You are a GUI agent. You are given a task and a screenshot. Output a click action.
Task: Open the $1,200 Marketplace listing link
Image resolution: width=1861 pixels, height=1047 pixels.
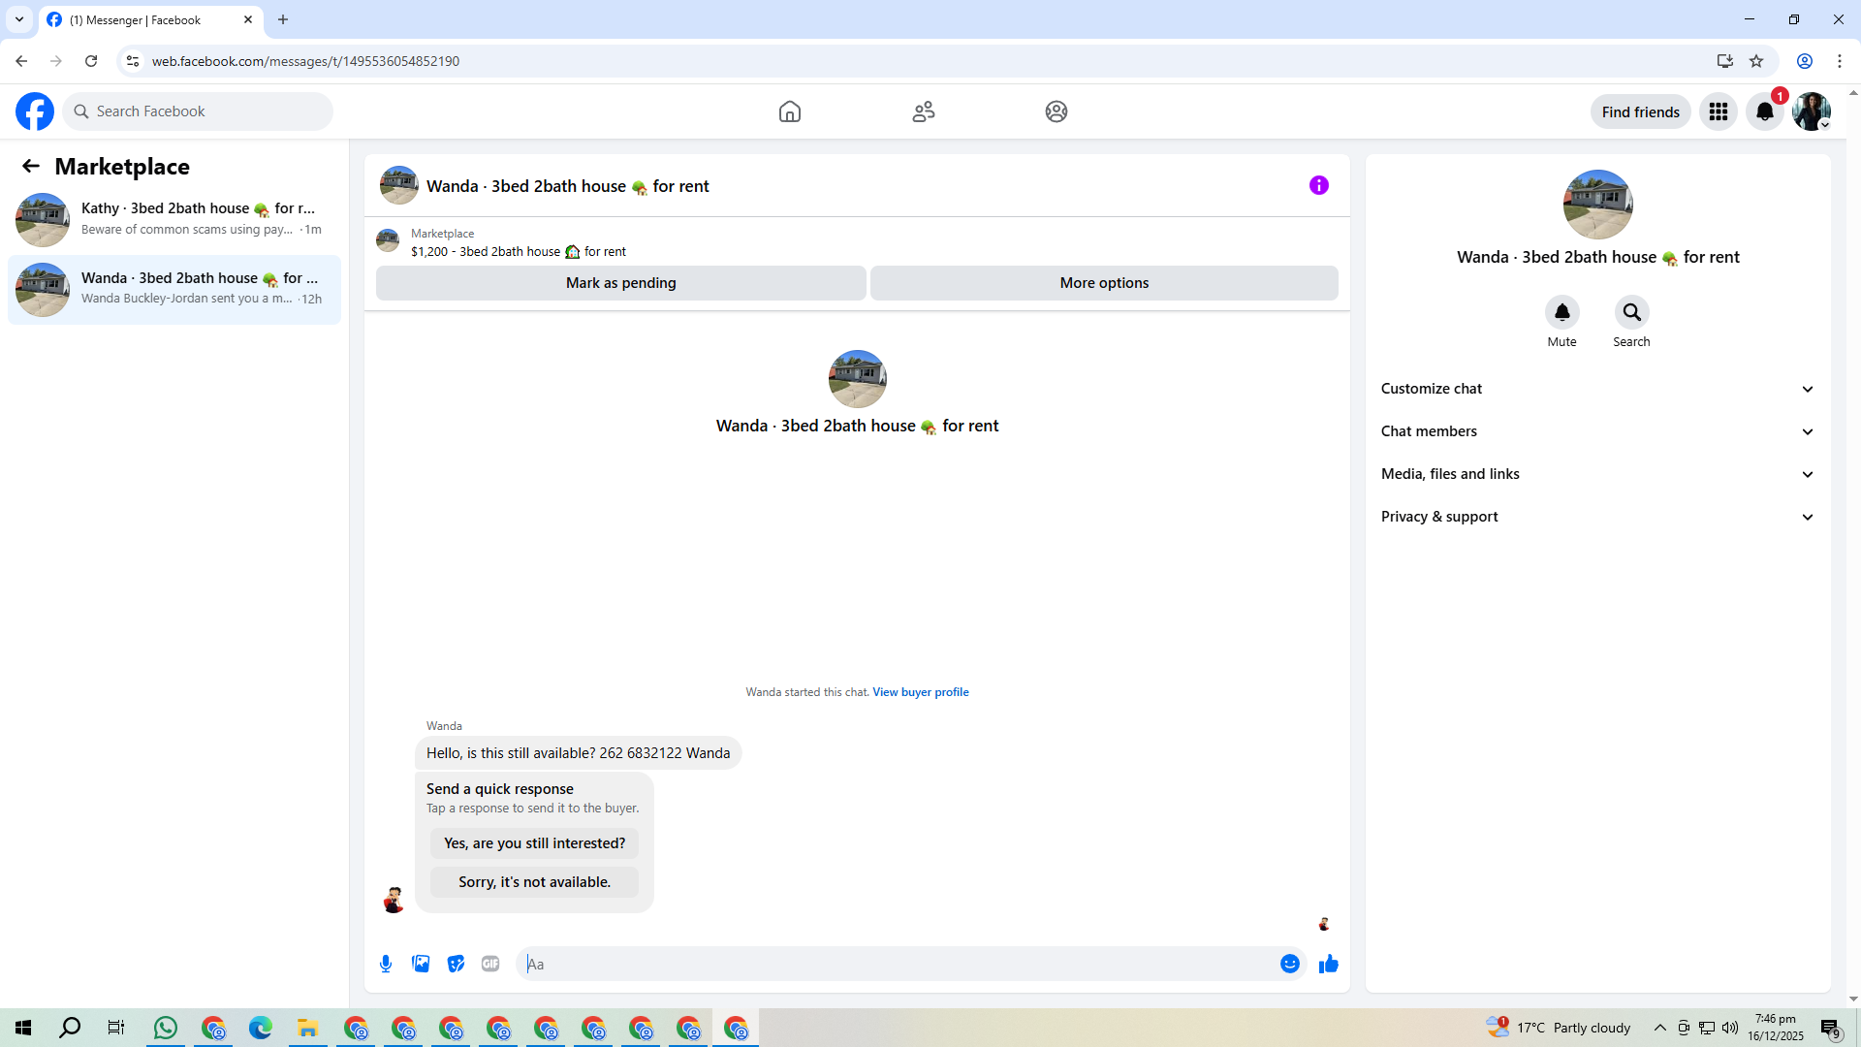coord(519,251)
